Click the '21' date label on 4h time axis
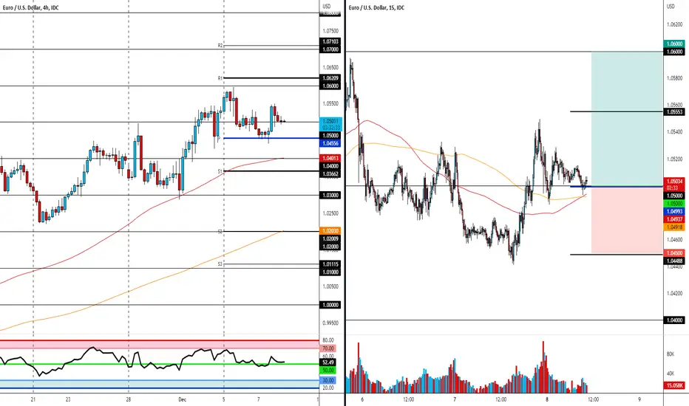Image resolution: width=689 pixels, height=406 pixels. point(33,399)
